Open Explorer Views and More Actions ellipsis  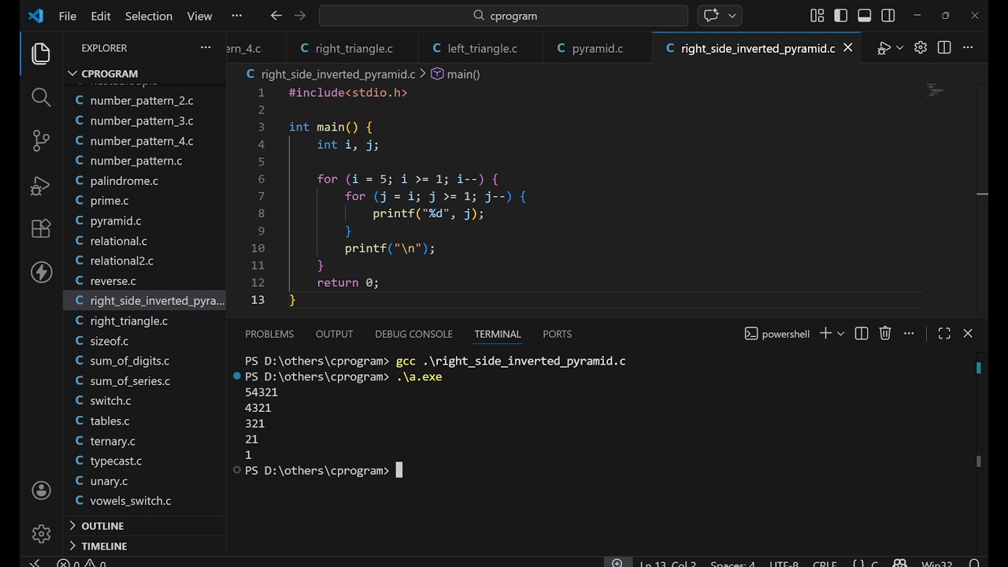tap(206, 48)
